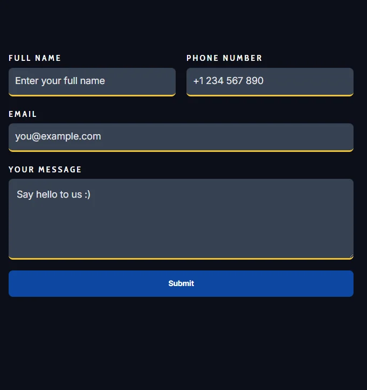Click the 'Say hello to us :)' placeholder
367x390 pixels.
[53, 194]
